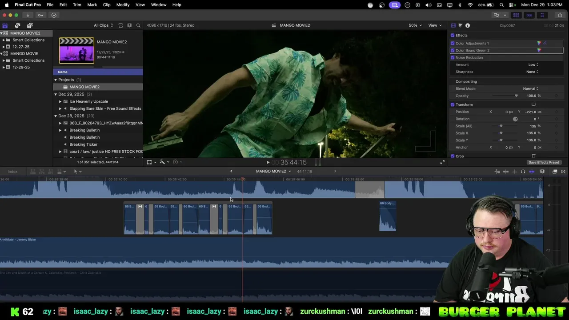Open the Keyword Editor key icon
This screenshot has height=320, width=569.
40,15
